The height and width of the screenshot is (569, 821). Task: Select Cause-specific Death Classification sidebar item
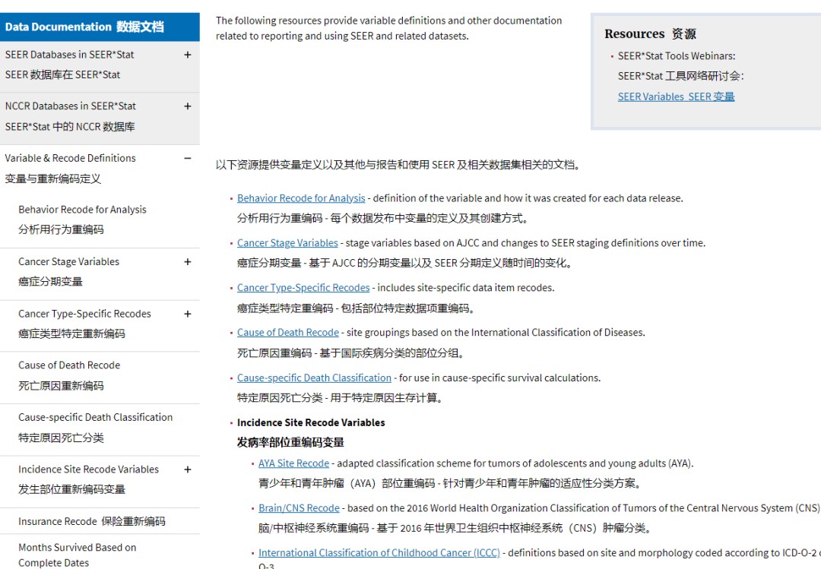(95, 427)
